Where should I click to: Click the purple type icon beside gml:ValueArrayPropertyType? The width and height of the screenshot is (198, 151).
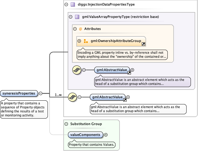pos(77,17)
